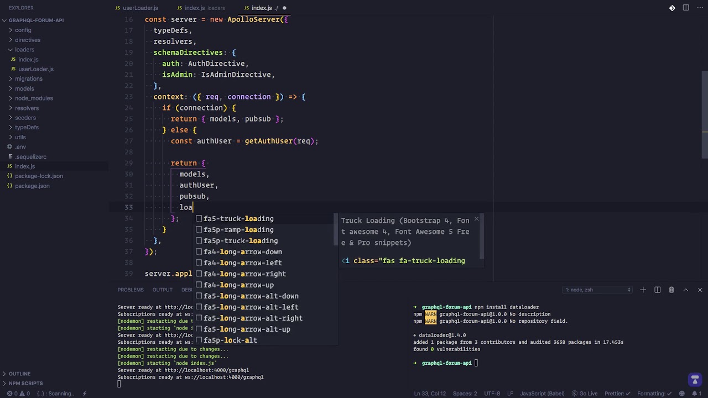Change indentation via Spaces: 2
Viewport: 708px width, 398px height.
[x=465, y=394]
